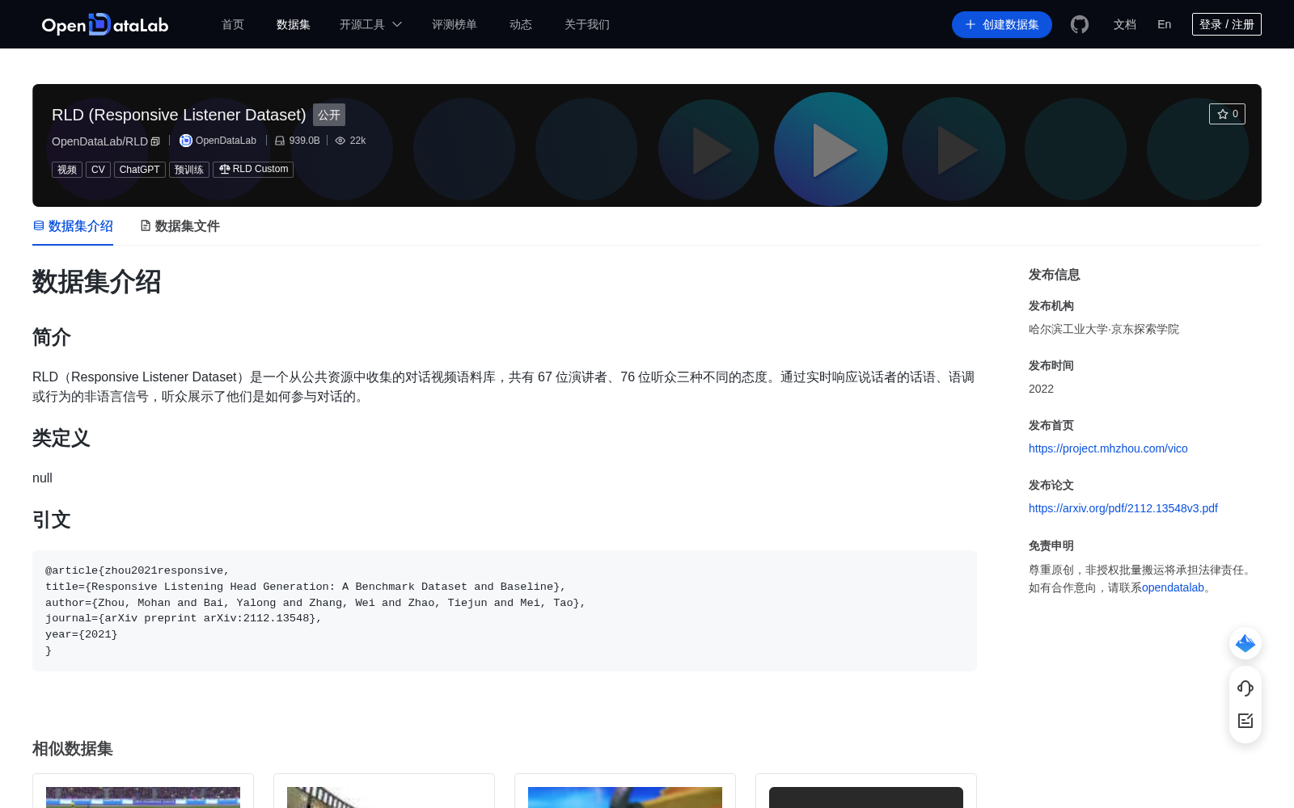
Task: Click the 哈尔滨工业大学·京东探索学院 institution text
Action: click(x=1104, y=329)
